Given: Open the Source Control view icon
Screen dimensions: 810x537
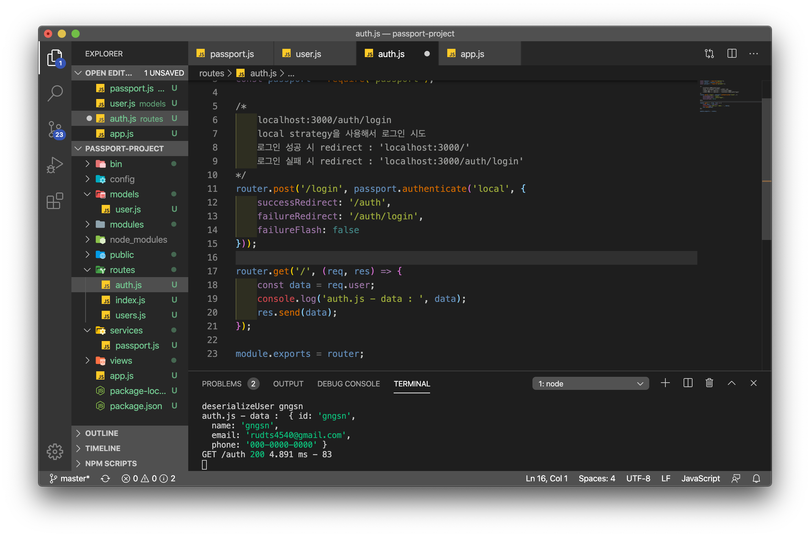Looking at the screenshot, I should (55, 129).
